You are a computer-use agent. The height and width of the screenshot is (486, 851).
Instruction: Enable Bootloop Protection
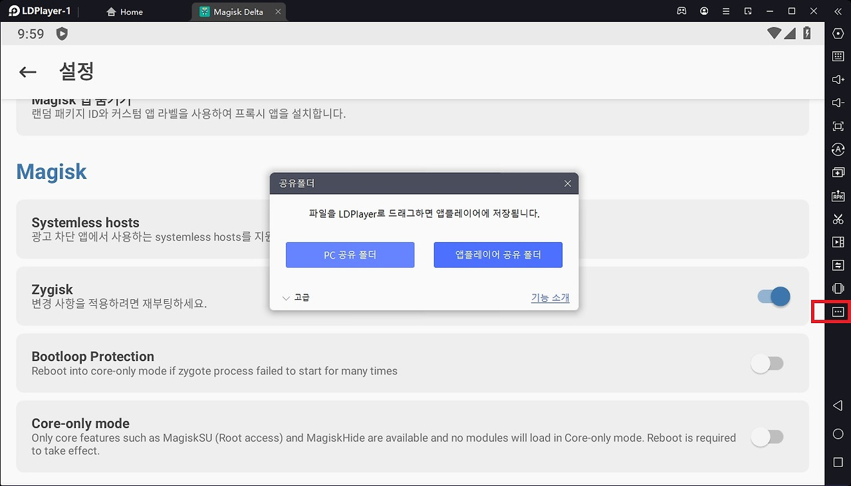coord(768,364)
